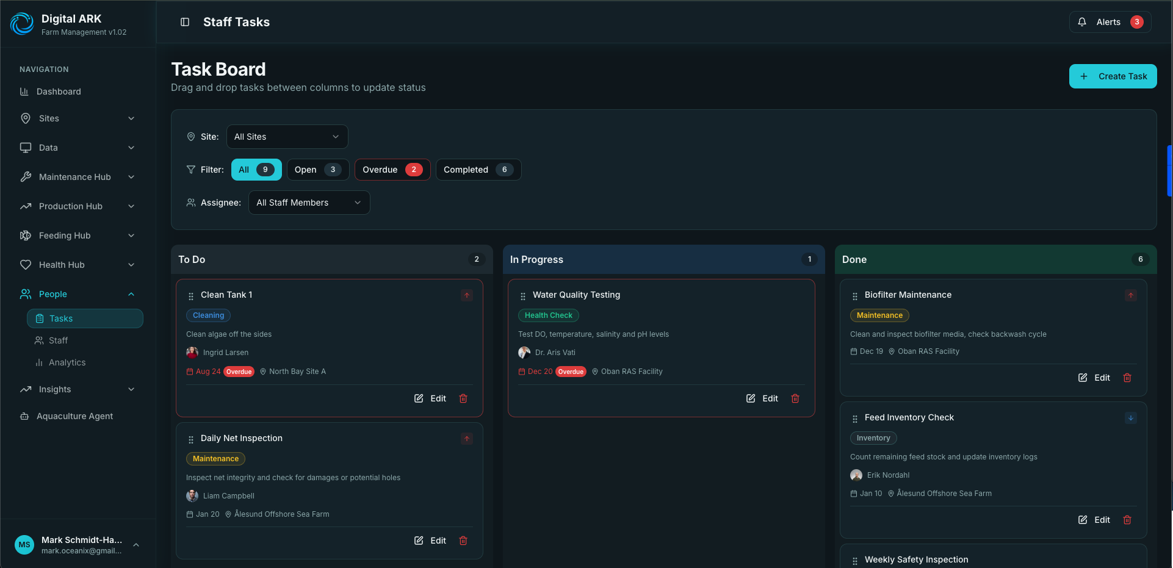Select the Open filter chip
Image resolution: width=1173 pixels, height=568 pixels.
(318, 170)
